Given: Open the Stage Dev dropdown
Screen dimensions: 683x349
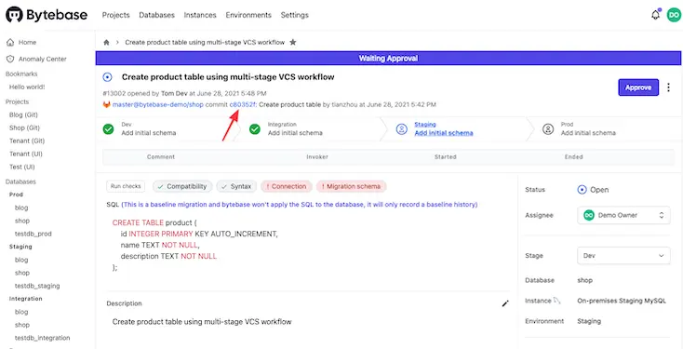Looking at the screenshot, I should coord(623,255).
